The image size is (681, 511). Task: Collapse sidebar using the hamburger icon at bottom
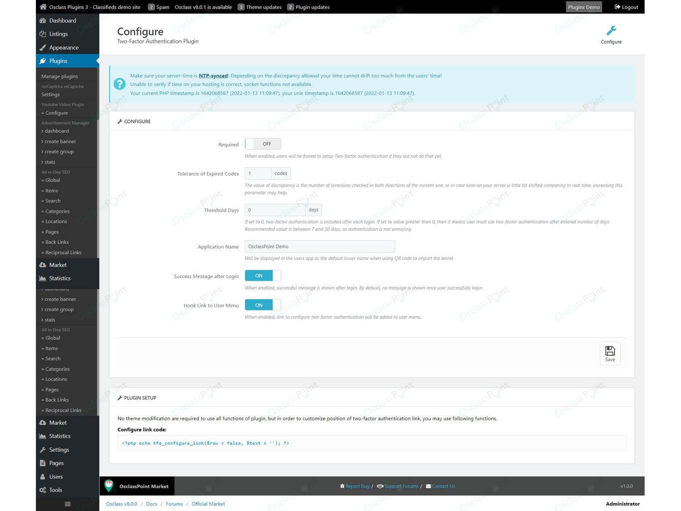[67, 504]
